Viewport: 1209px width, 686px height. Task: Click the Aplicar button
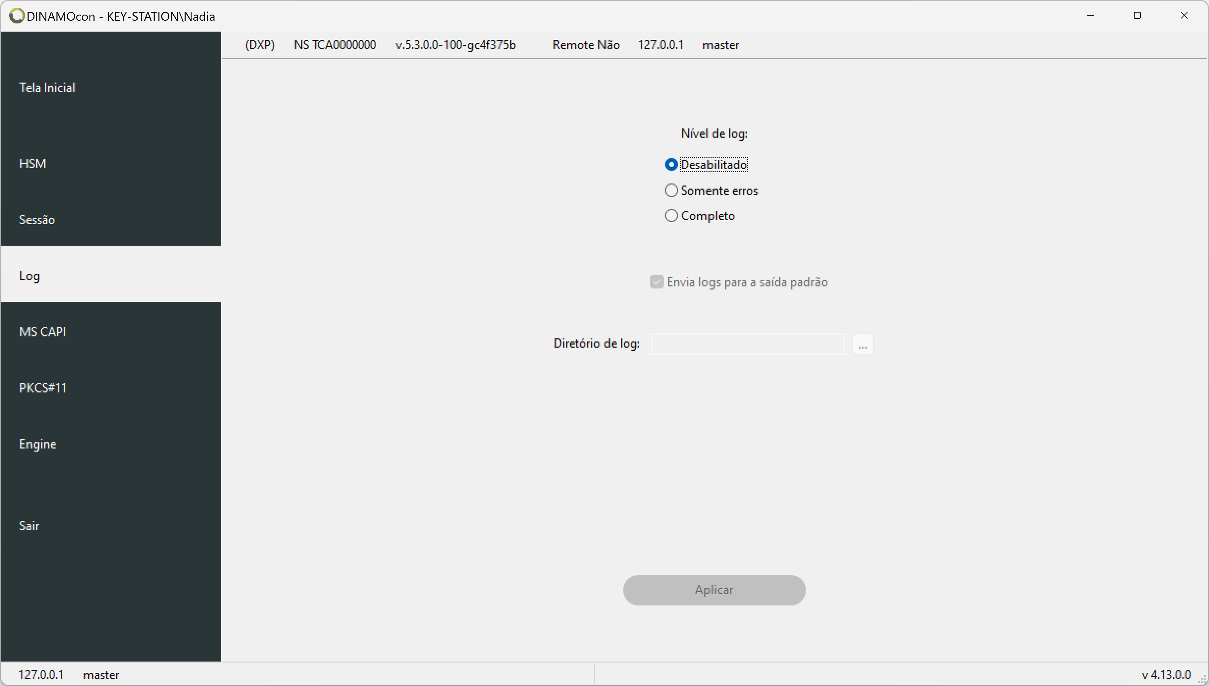pyautogui.click(x=714, y=590)
